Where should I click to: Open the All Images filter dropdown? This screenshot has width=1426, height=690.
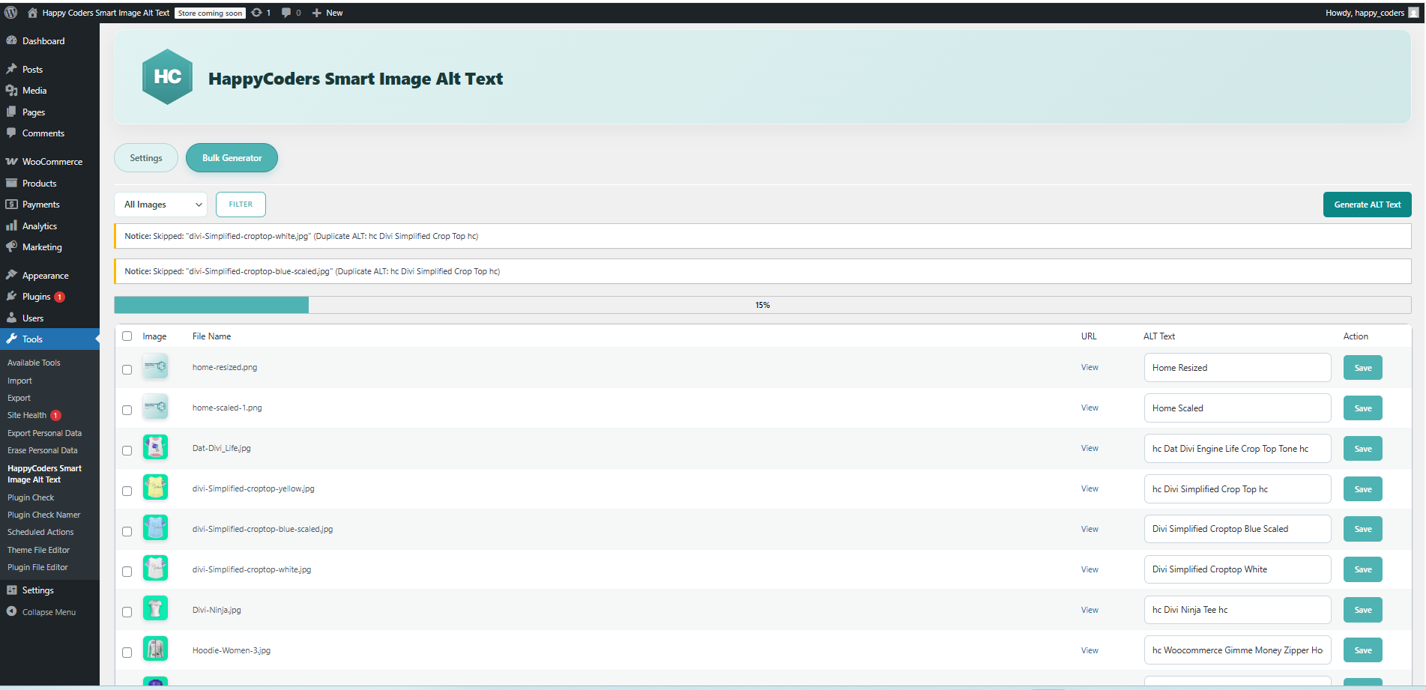tap(160, 204)
